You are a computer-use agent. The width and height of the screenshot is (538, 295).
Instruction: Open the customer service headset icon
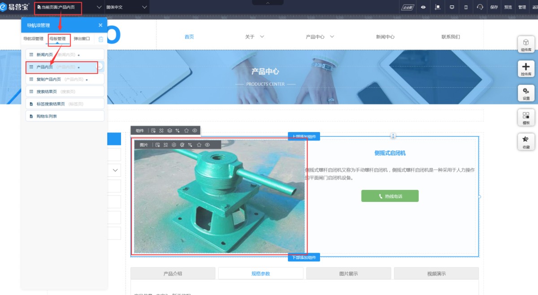pyautogui.click(x=480, y=7)
